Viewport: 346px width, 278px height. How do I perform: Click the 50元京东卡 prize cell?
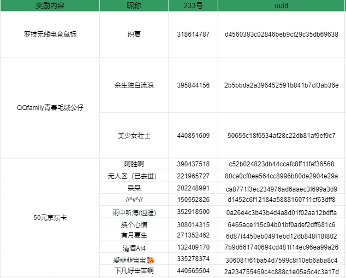(x=50, y=217)
